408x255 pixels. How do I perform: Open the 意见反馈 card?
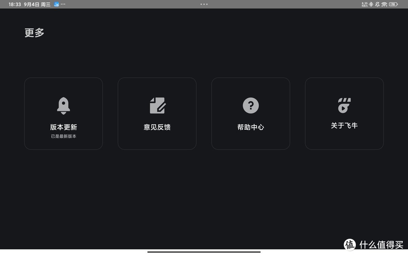(x=157, y=113)
